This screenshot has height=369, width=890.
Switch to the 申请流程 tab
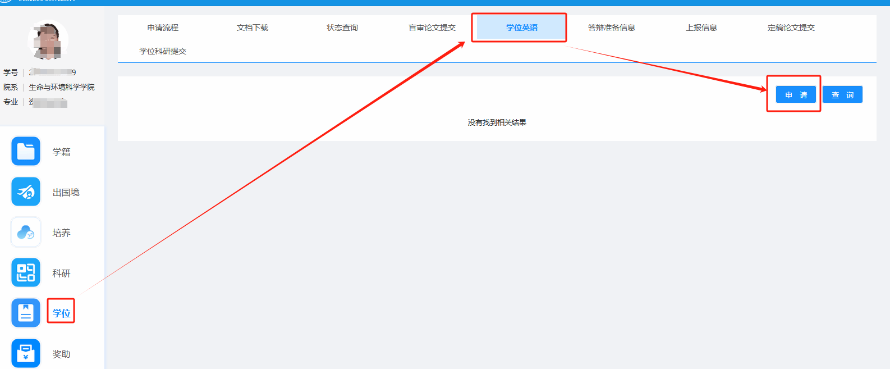[163, 28]
